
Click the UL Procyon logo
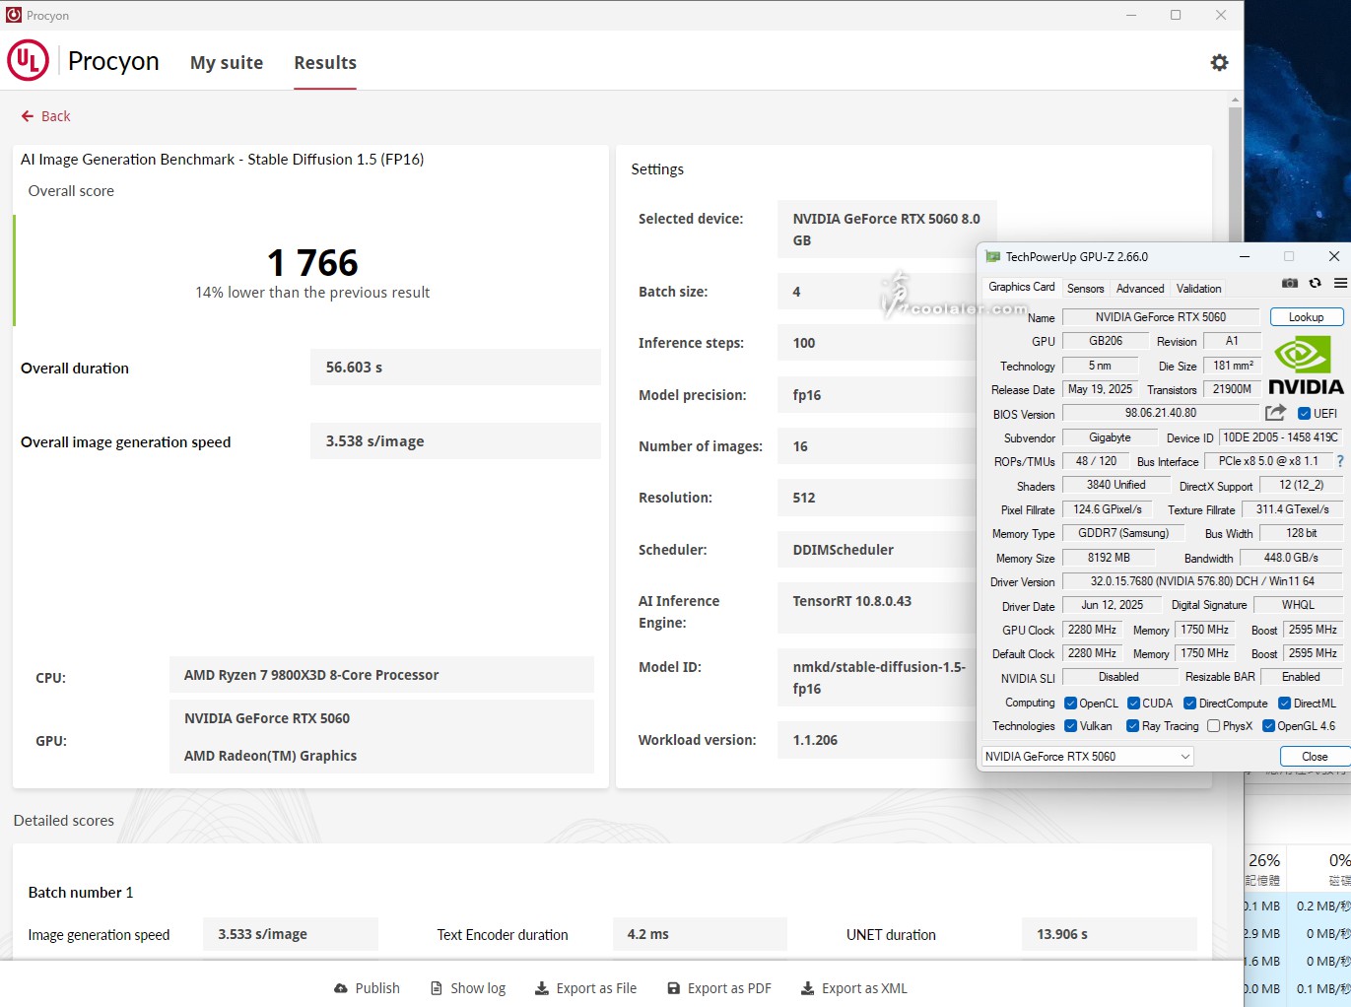pyautogui.click(x=28, y=60)
